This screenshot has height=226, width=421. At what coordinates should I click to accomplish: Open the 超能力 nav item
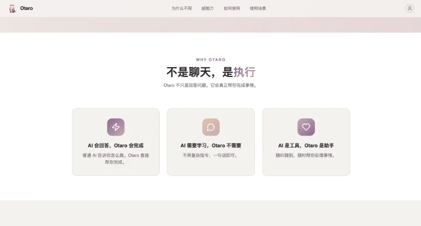(208, 8)
